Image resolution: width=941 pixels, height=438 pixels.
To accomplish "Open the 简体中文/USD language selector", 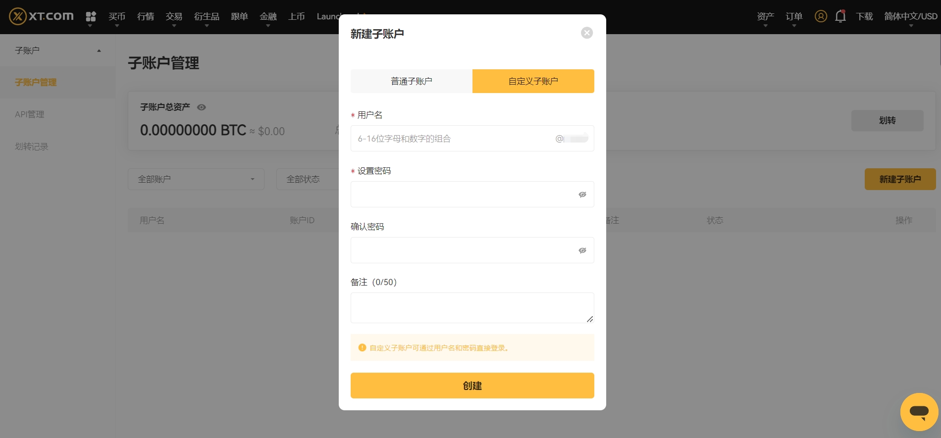I will point(911,17).
